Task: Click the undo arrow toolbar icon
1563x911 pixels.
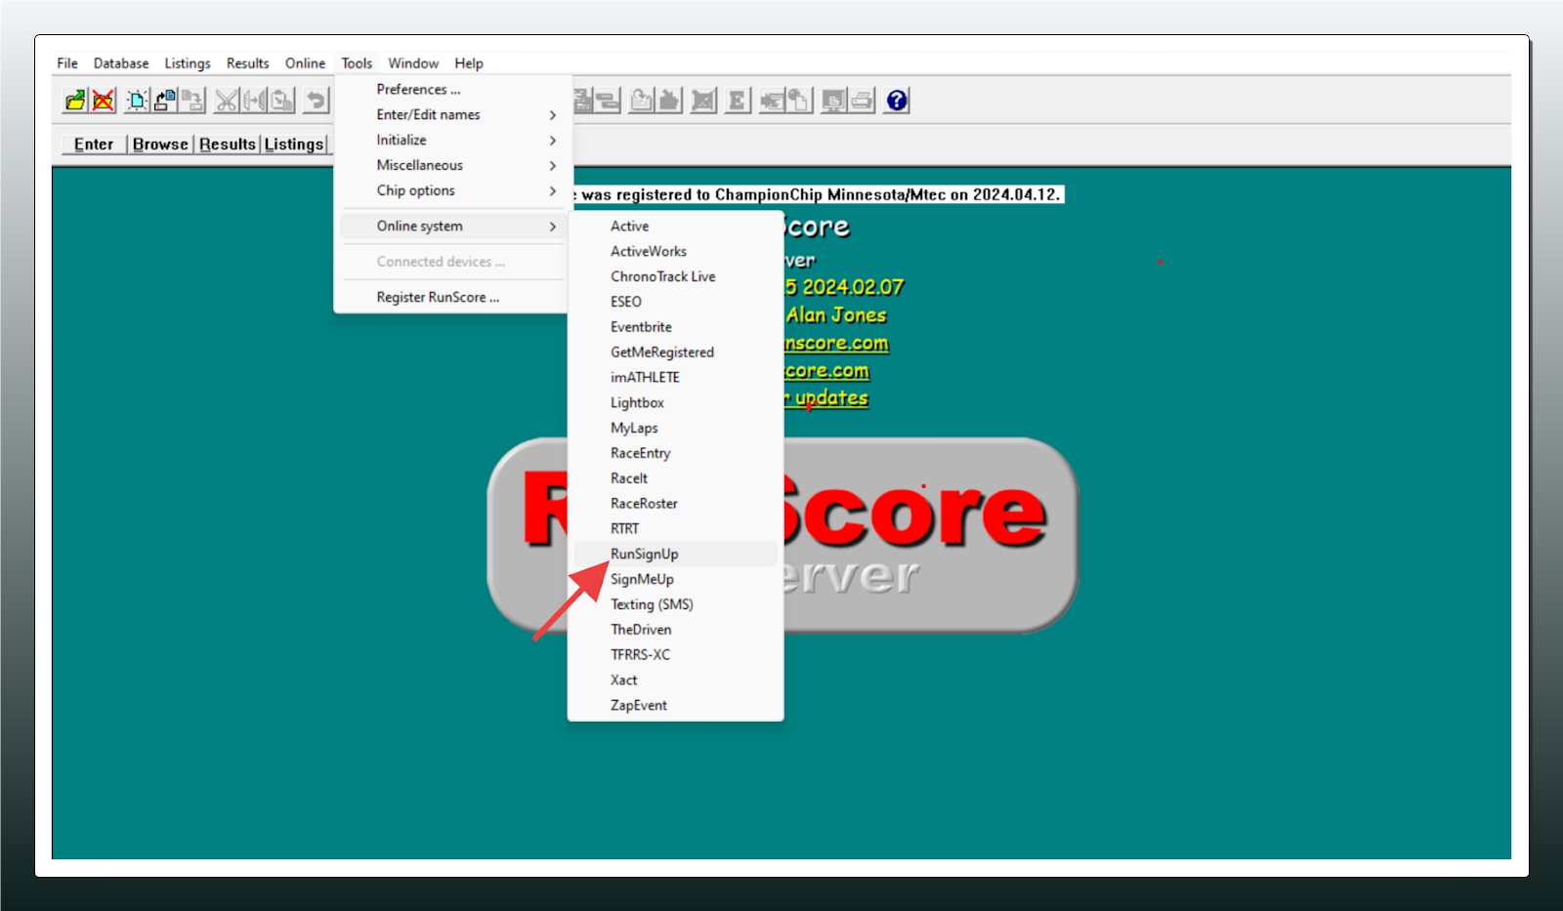Action: (316, 100)
